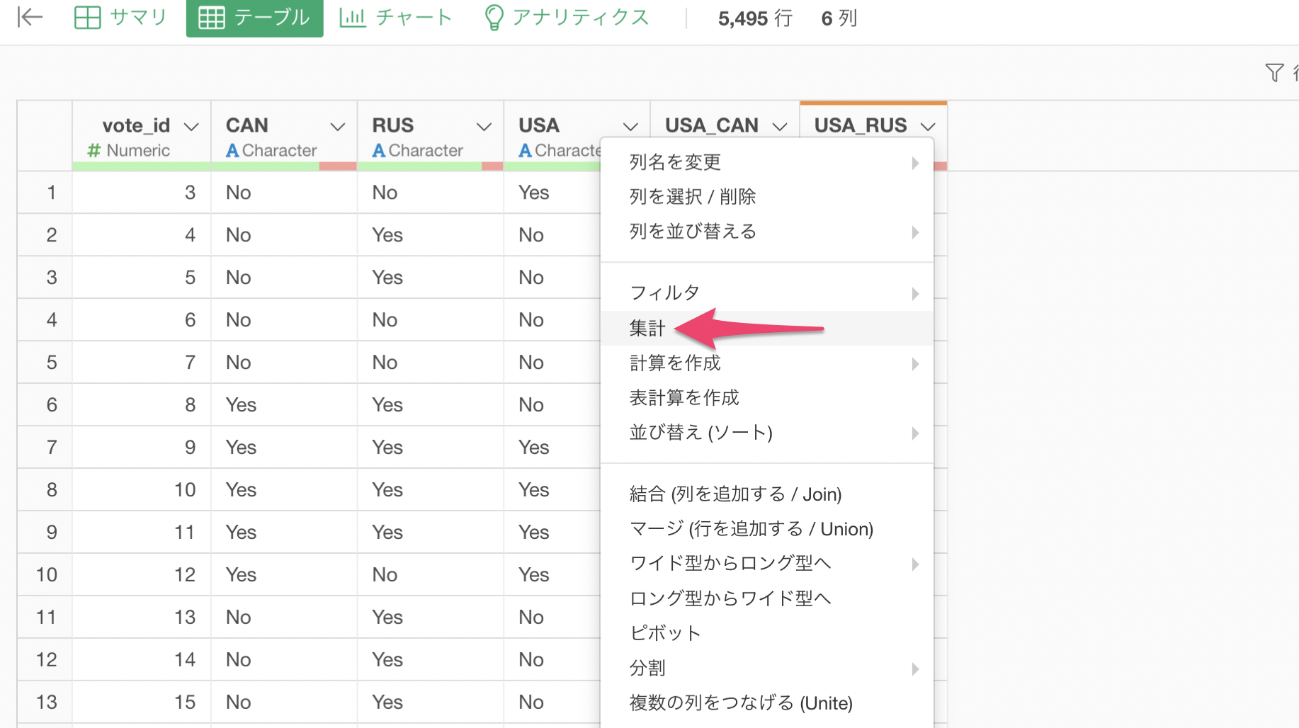
Task: Click vote_id cell with value 15
Action: pos(142,702)
